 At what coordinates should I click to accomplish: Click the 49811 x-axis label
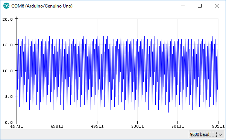(x=57, y=126)
